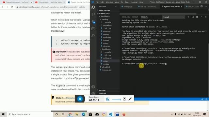
Task: Open the recorder pen annotation tool
Action: coord(130,99)
